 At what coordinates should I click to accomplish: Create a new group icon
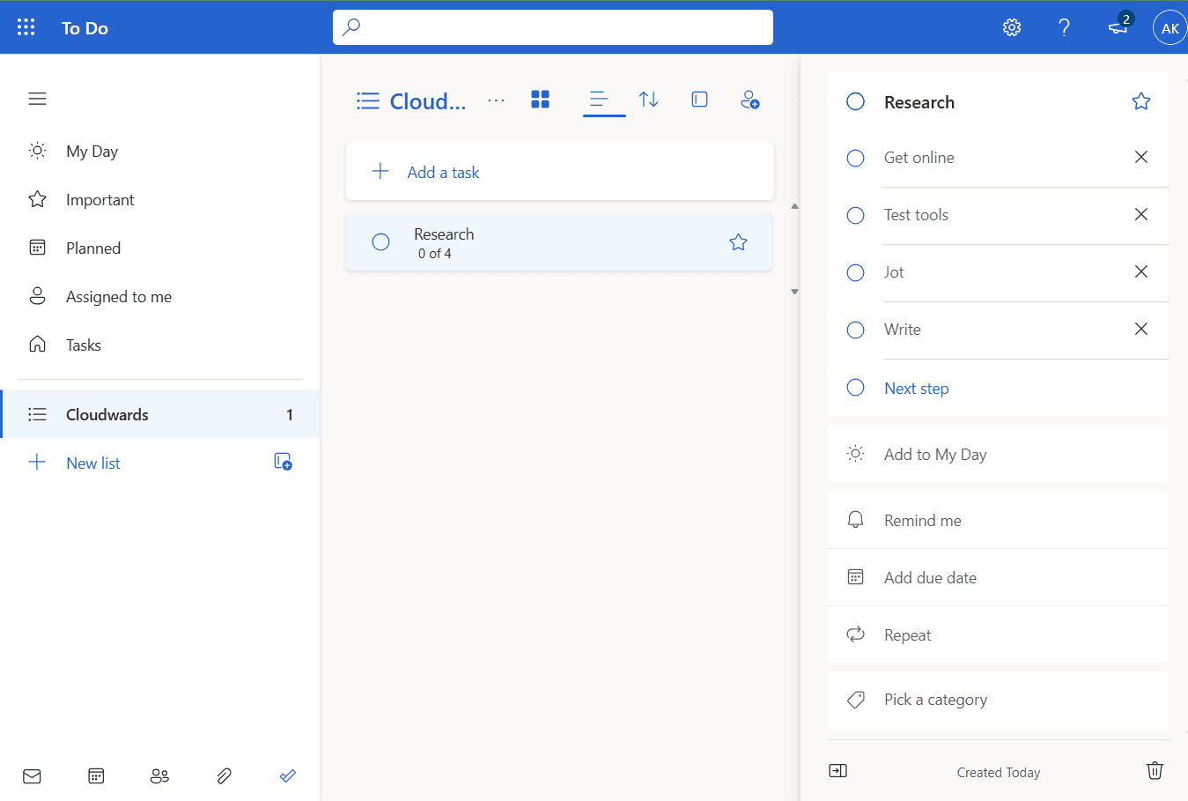tap(283, 462)
